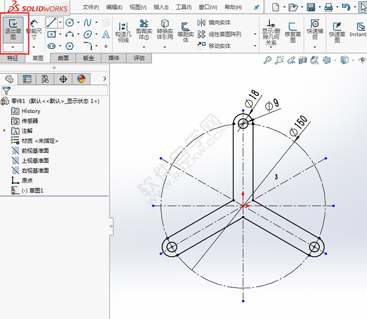Open Quick Snaps dropdown arrow

point(315,47)
